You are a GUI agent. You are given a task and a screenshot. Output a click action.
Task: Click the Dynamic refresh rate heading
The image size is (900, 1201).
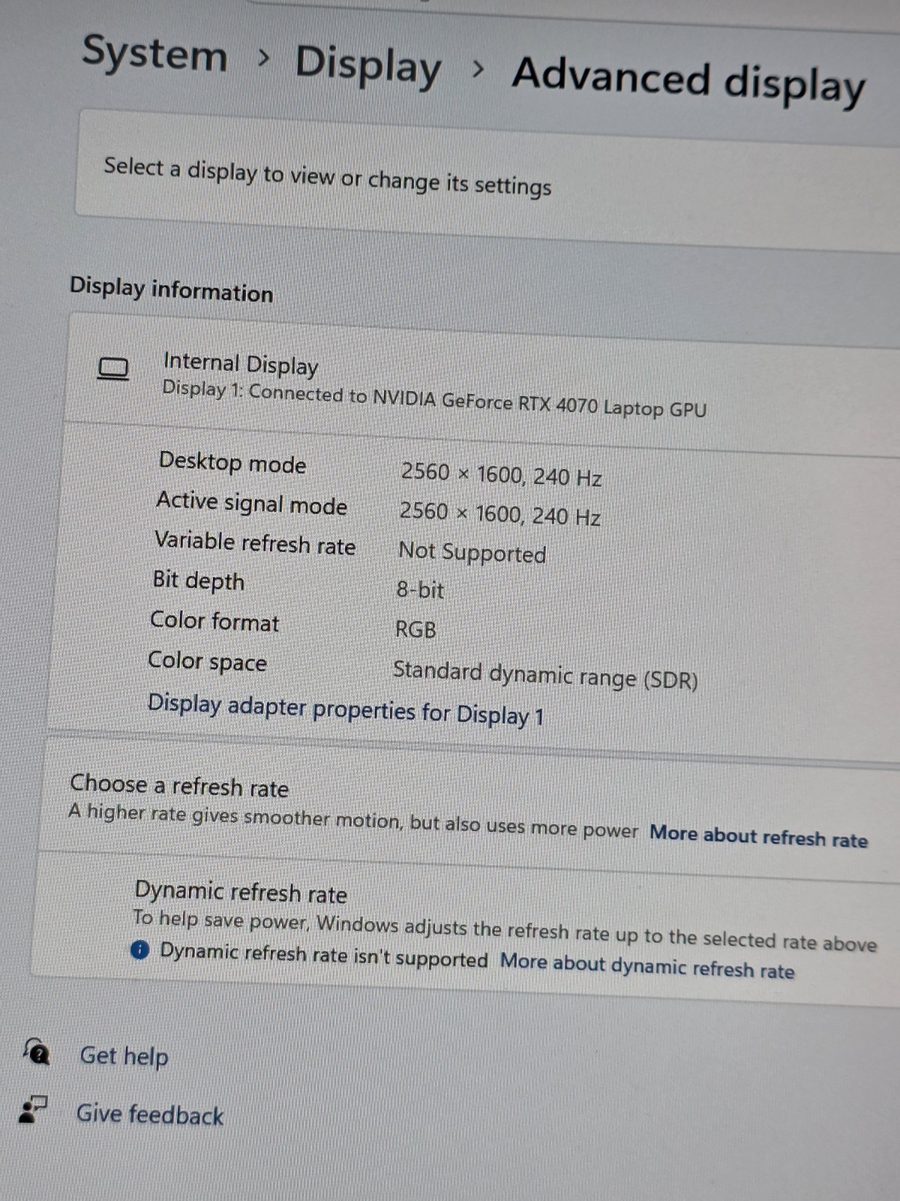click(241, 892)
